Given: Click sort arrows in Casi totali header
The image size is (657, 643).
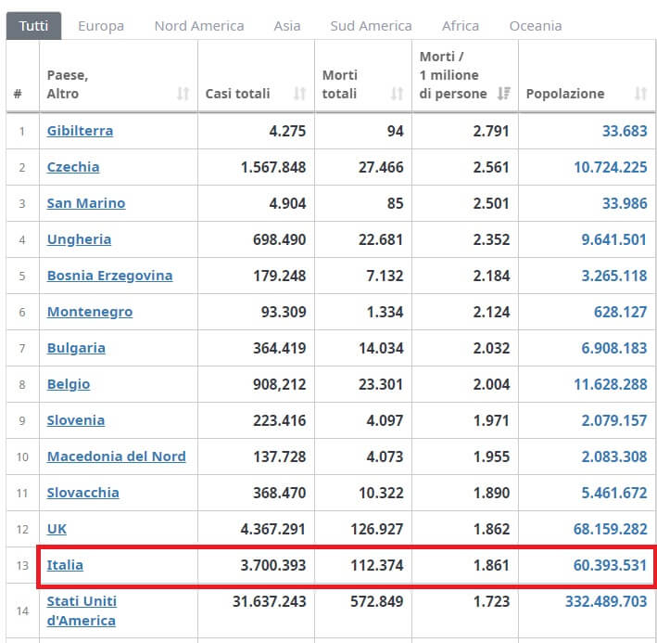Looking at the screenshot, I should pyautogui.click(x=299, y=94).
